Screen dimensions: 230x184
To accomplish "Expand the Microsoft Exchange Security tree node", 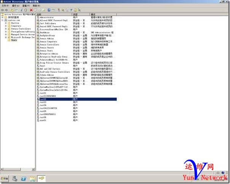I will click(x=6, y=37).
